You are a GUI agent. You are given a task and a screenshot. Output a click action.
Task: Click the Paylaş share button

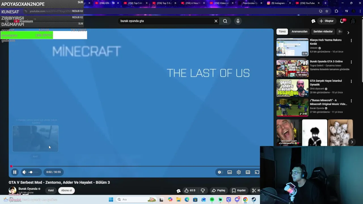218,190
